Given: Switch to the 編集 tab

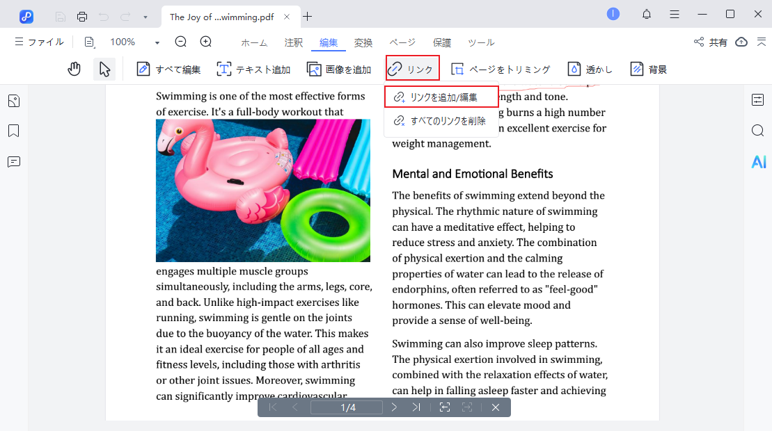Looking at the screenshot, I should (329, 43).
